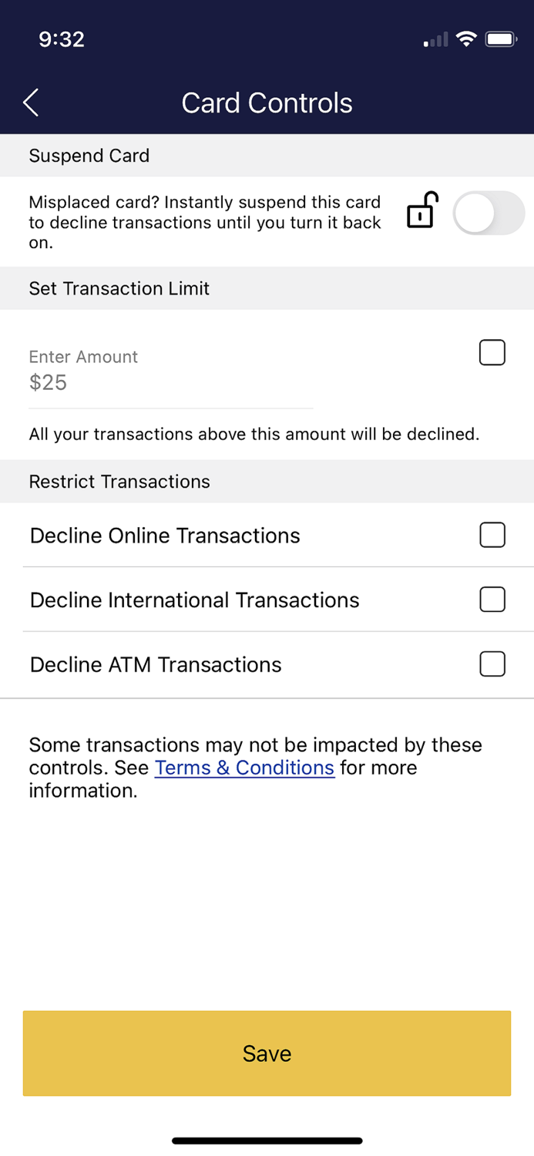Tap the cellular signal bars icon
534x1156 pixels.
[434, 39]
